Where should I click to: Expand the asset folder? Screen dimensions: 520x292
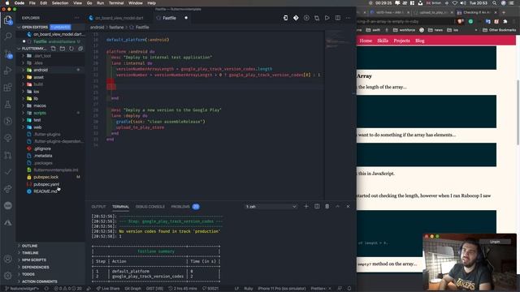tap(38, 77)
